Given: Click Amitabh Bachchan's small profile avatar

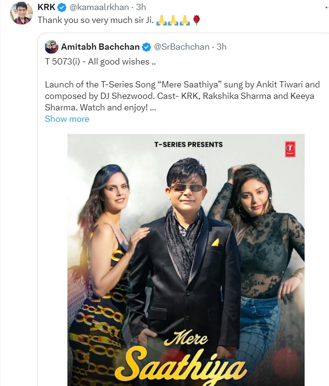Looking at the screenshot, I should pyautogui.click(x=51, y=47).
